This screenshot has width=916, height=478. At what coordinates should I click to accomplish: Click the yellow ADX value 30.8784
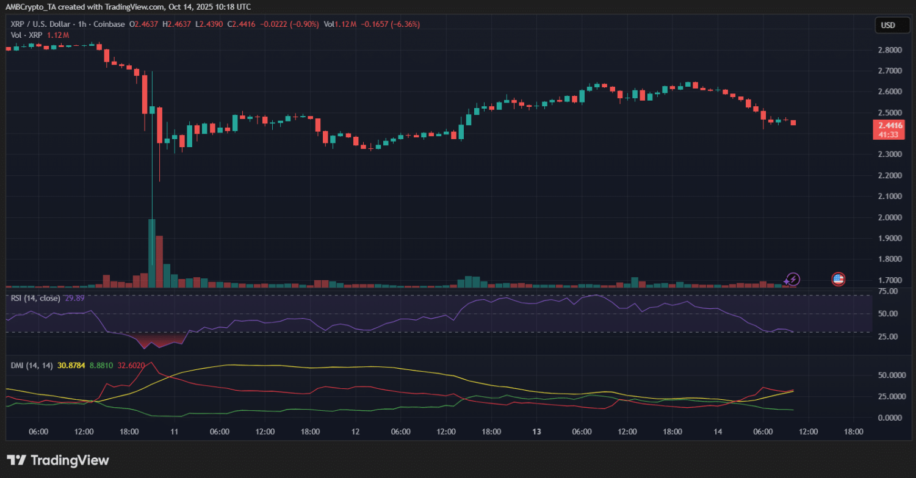coord(71,365)
